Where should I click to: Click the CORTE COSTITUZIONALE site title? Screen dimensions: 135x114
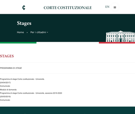click(x=68, y=8)
